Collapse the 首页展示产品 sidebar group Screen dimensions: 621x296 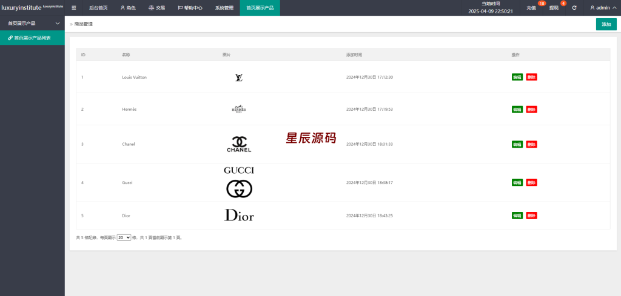[x=33, y=24]
